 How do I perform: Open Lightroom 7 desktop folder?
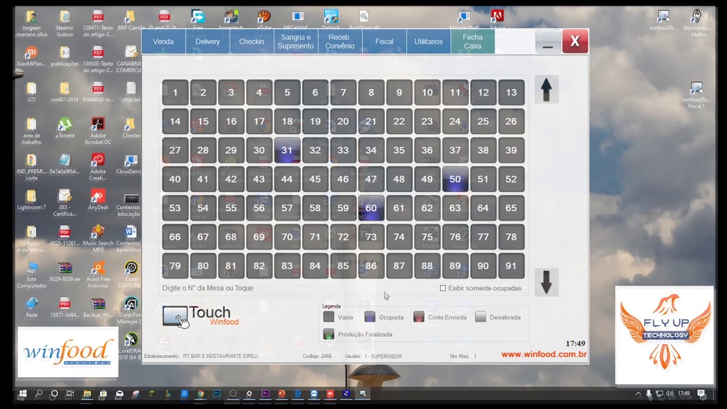click(32, 200)
